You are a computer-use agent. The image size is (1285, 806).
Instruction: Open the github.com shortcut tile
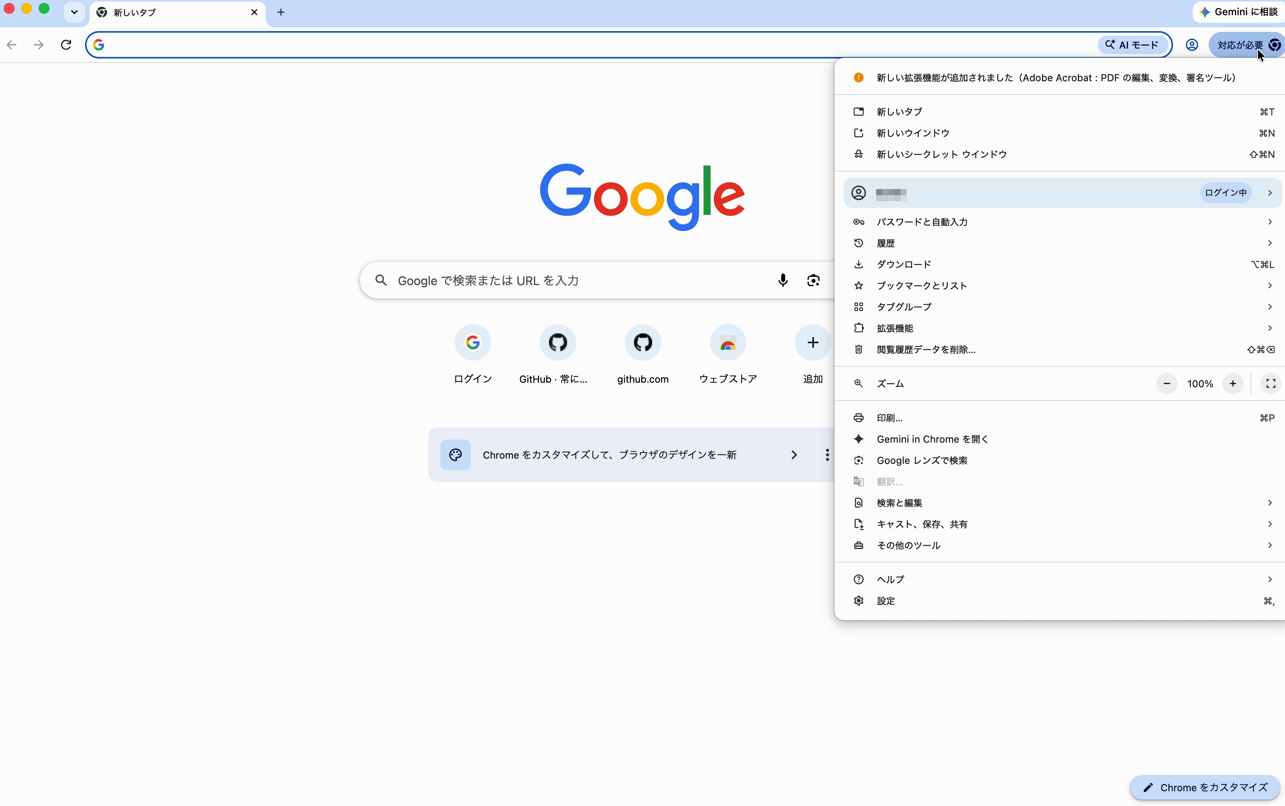pos(643,355)
